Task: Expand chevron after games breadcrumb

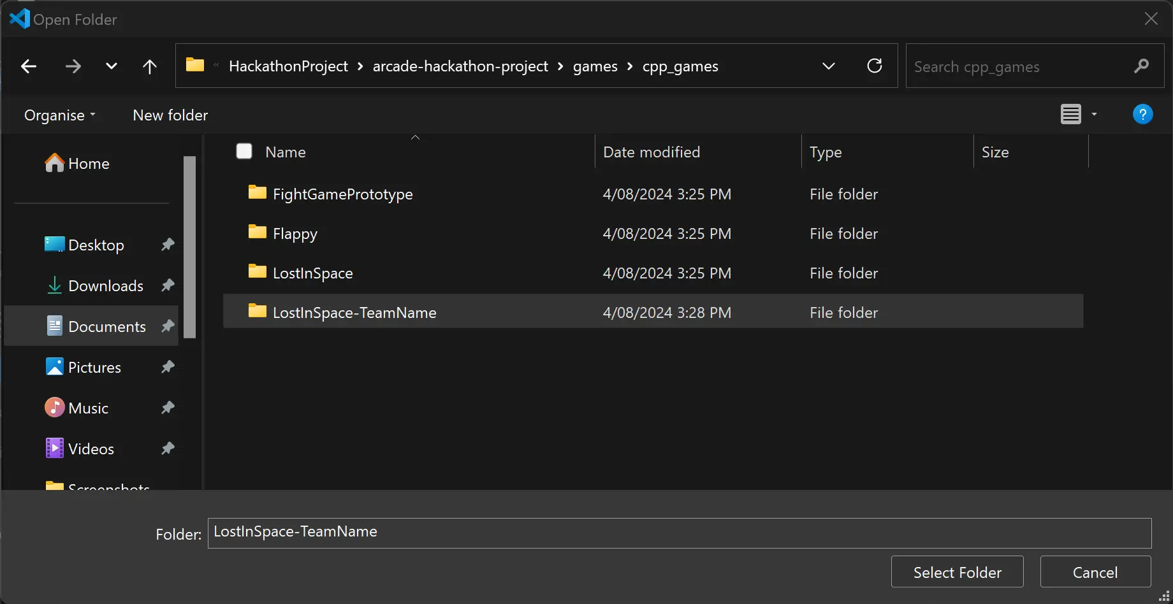Action: (630, 66)
